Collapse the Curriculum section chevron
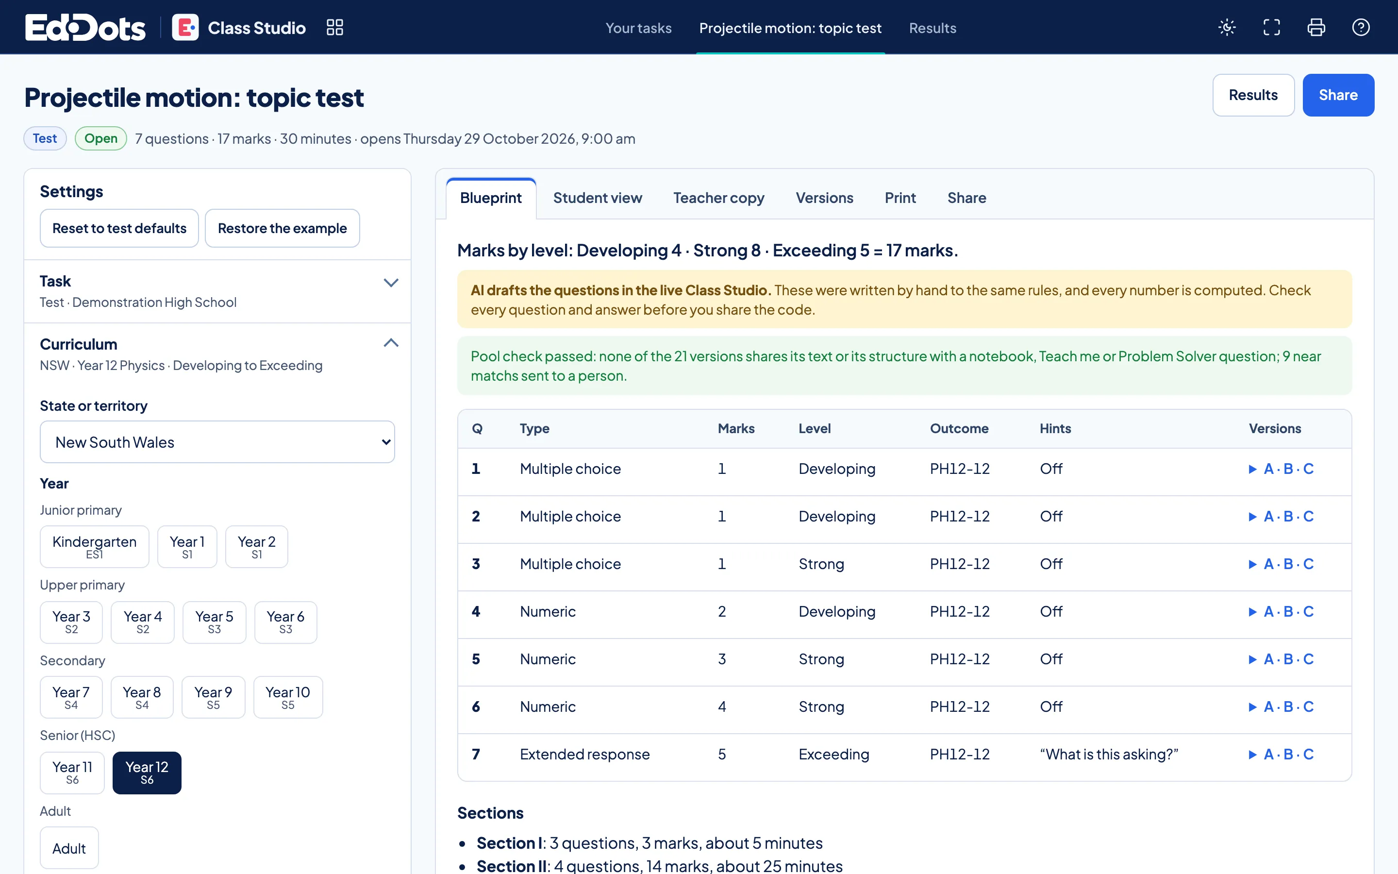 click(391, 343)
